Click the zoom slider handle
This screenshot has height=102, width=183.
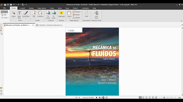(x=164, y=98)
